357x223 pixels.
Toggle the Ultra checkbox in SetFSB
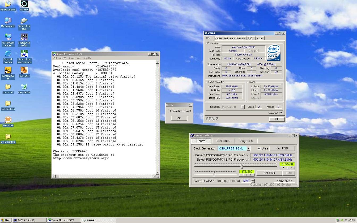(x=259, y=148)
